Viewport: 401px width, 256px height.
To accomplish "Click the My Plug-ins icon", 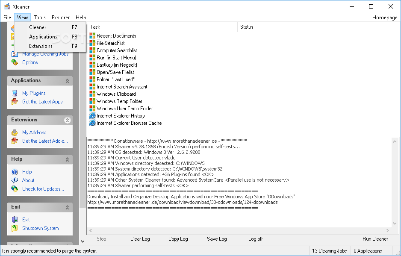I will coord(15,93).
